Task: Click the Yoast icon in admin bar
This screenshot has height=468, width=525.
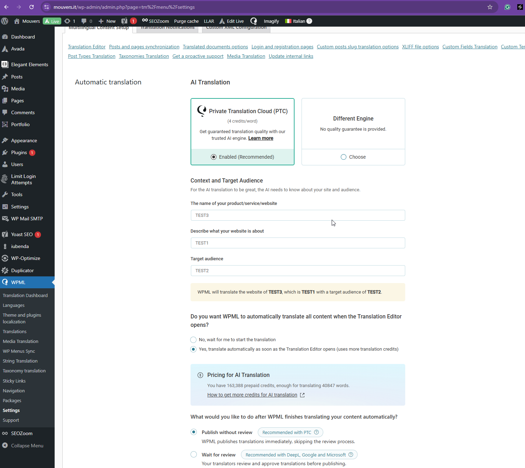Action: 124,21
